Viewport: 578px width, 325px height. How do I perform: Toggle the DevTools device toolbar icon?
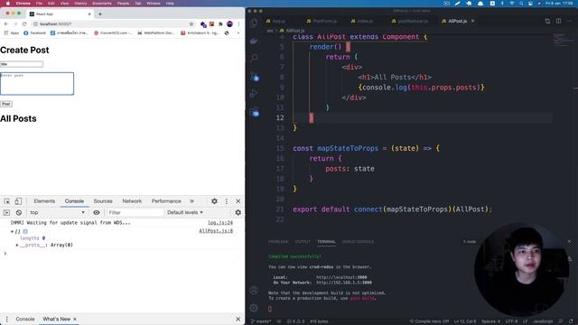click(x=18, y=201)
